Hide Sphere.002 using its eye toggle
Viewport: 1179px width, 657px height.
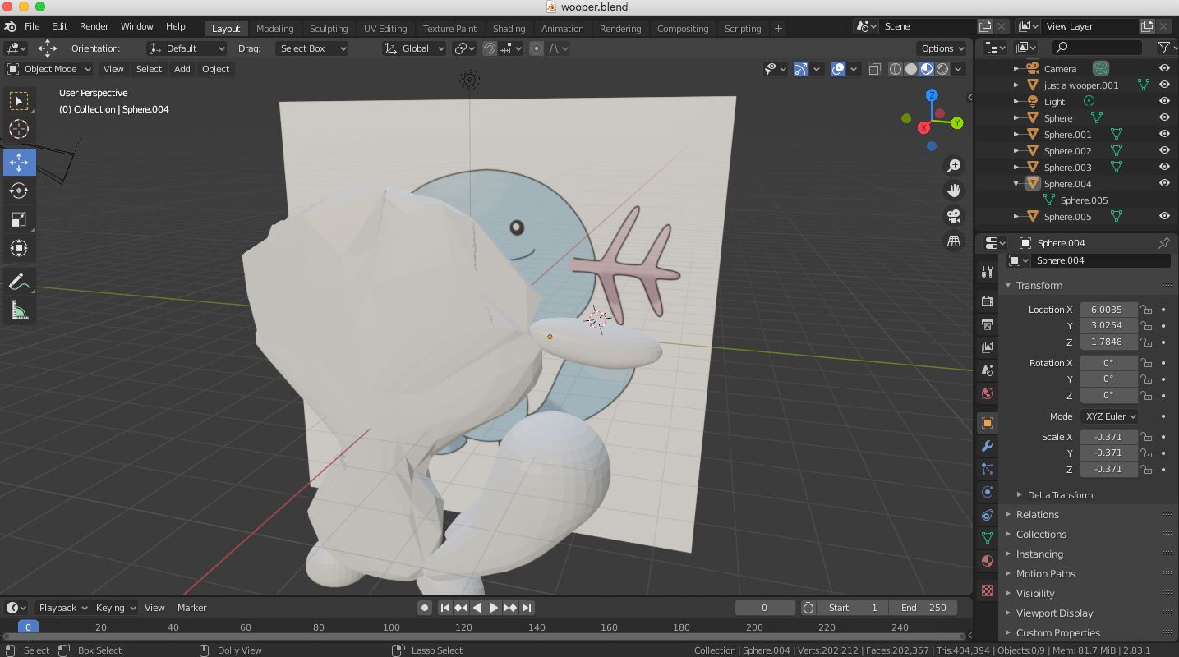point(1164,150)
